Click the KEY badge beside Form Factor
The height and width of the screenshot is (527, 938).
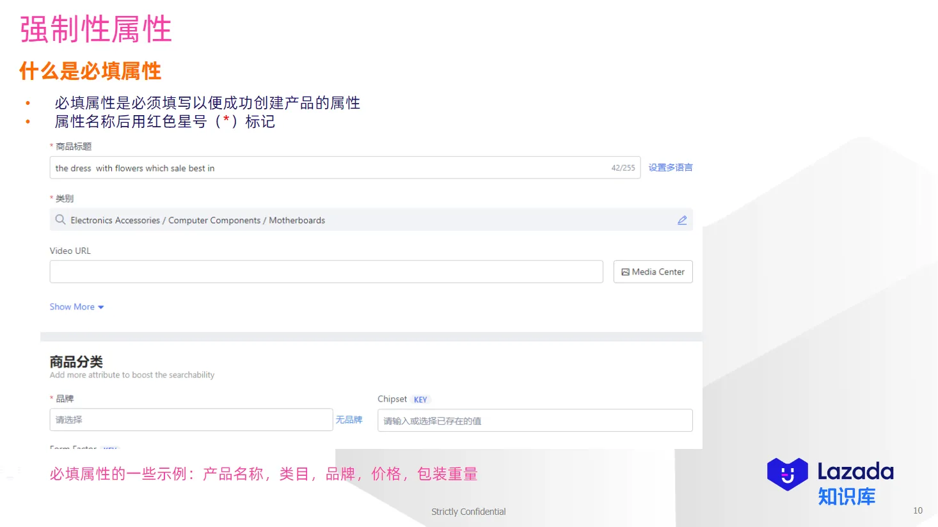tap(109, 449)
